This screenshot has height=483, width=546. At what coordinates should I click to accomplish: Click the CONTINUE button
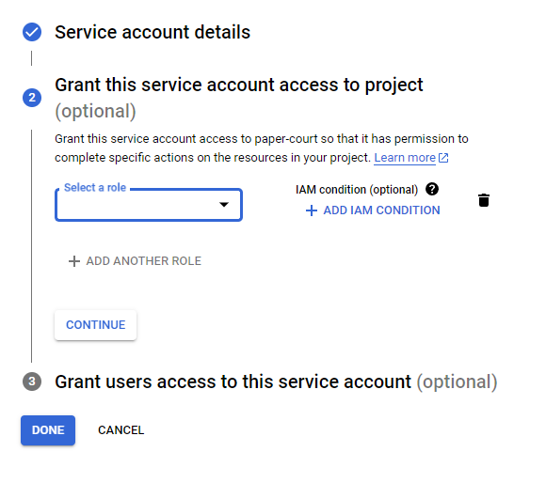(95, 325)
